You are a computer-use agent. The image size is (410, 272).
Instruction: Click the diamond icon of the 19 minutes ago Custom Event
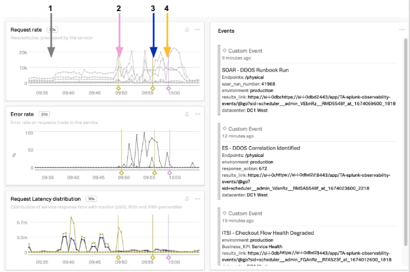224,213
